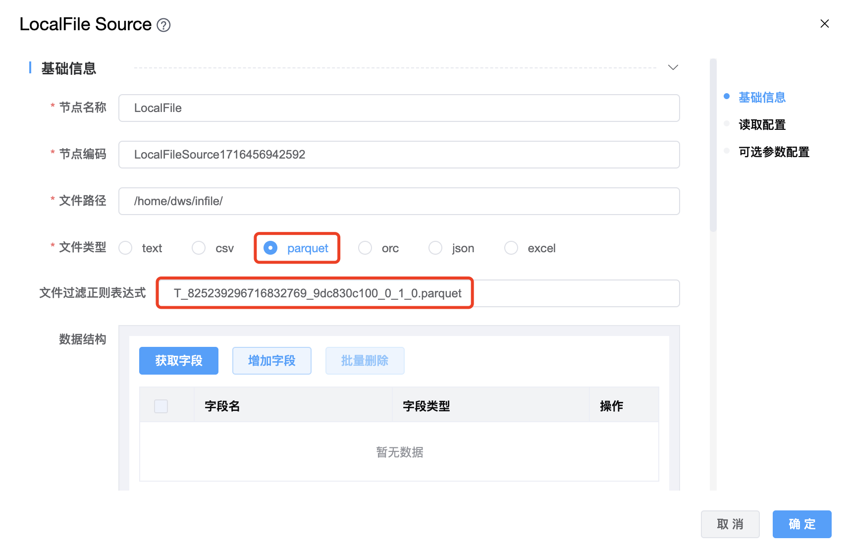The image size is (849, 555).
Task: Jump to 基础信息 in the side navigation
Action: pos(762,97)
